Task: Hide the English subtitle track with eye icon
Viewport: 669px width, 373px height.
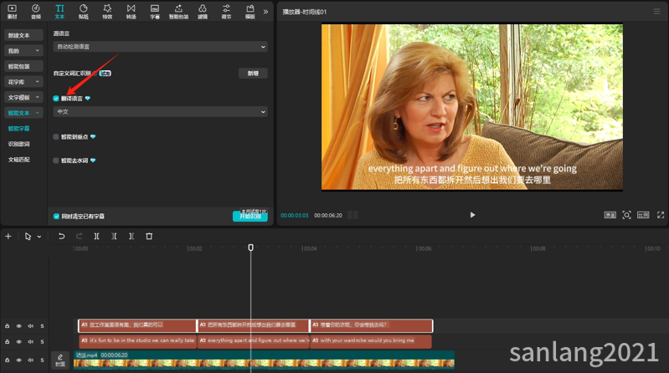Action: coord(18,342)
